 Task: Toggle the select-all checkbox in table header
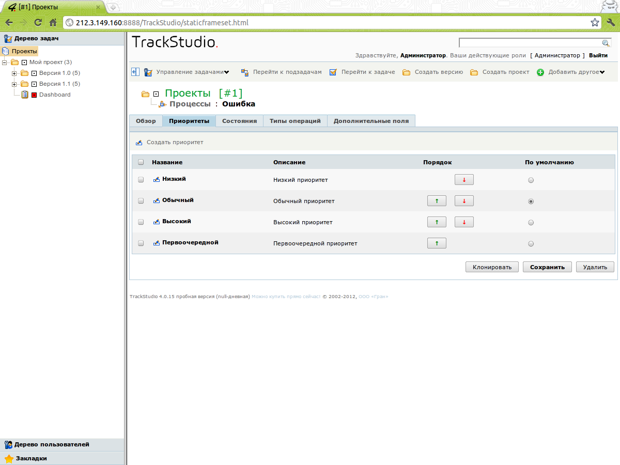(141, 162)
